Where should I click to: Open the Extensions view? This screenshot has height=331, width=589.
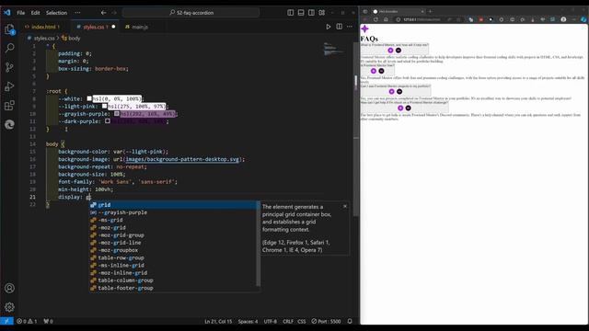click(x=9, y=106)
